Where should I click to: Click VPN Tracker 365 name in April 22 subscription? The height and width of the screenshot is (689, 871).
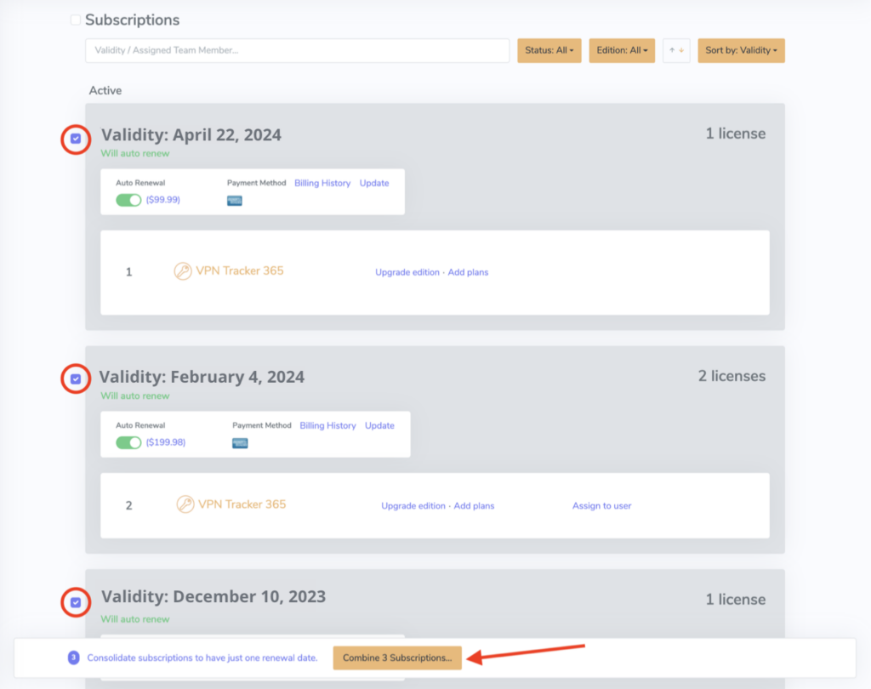pos(239,270)
